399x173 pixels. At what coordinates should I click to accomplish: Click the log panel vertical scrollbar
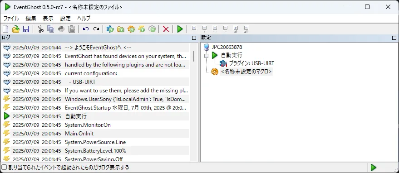point(194,101)
